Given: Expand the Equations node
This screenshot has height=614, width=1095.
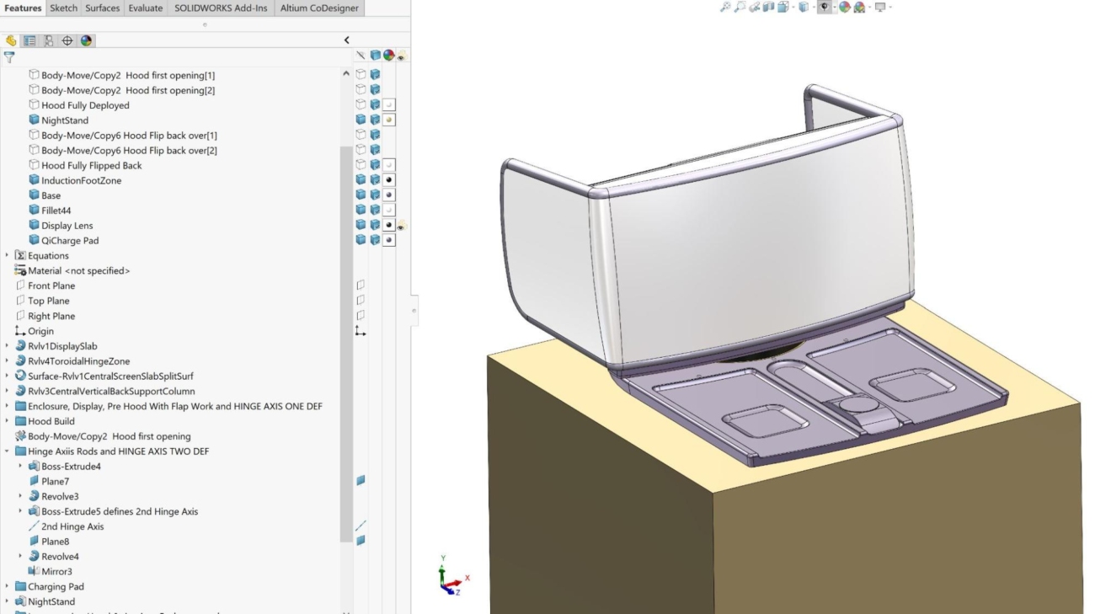Looking at the screenshot, I should pyautogui.click(x=8, y=255).
